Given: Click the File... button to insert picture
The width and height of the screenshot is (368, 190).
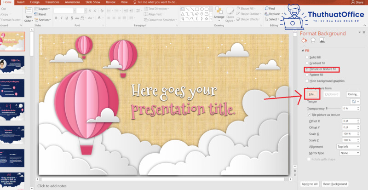Looking at the screenshot, I should point(312,94).
